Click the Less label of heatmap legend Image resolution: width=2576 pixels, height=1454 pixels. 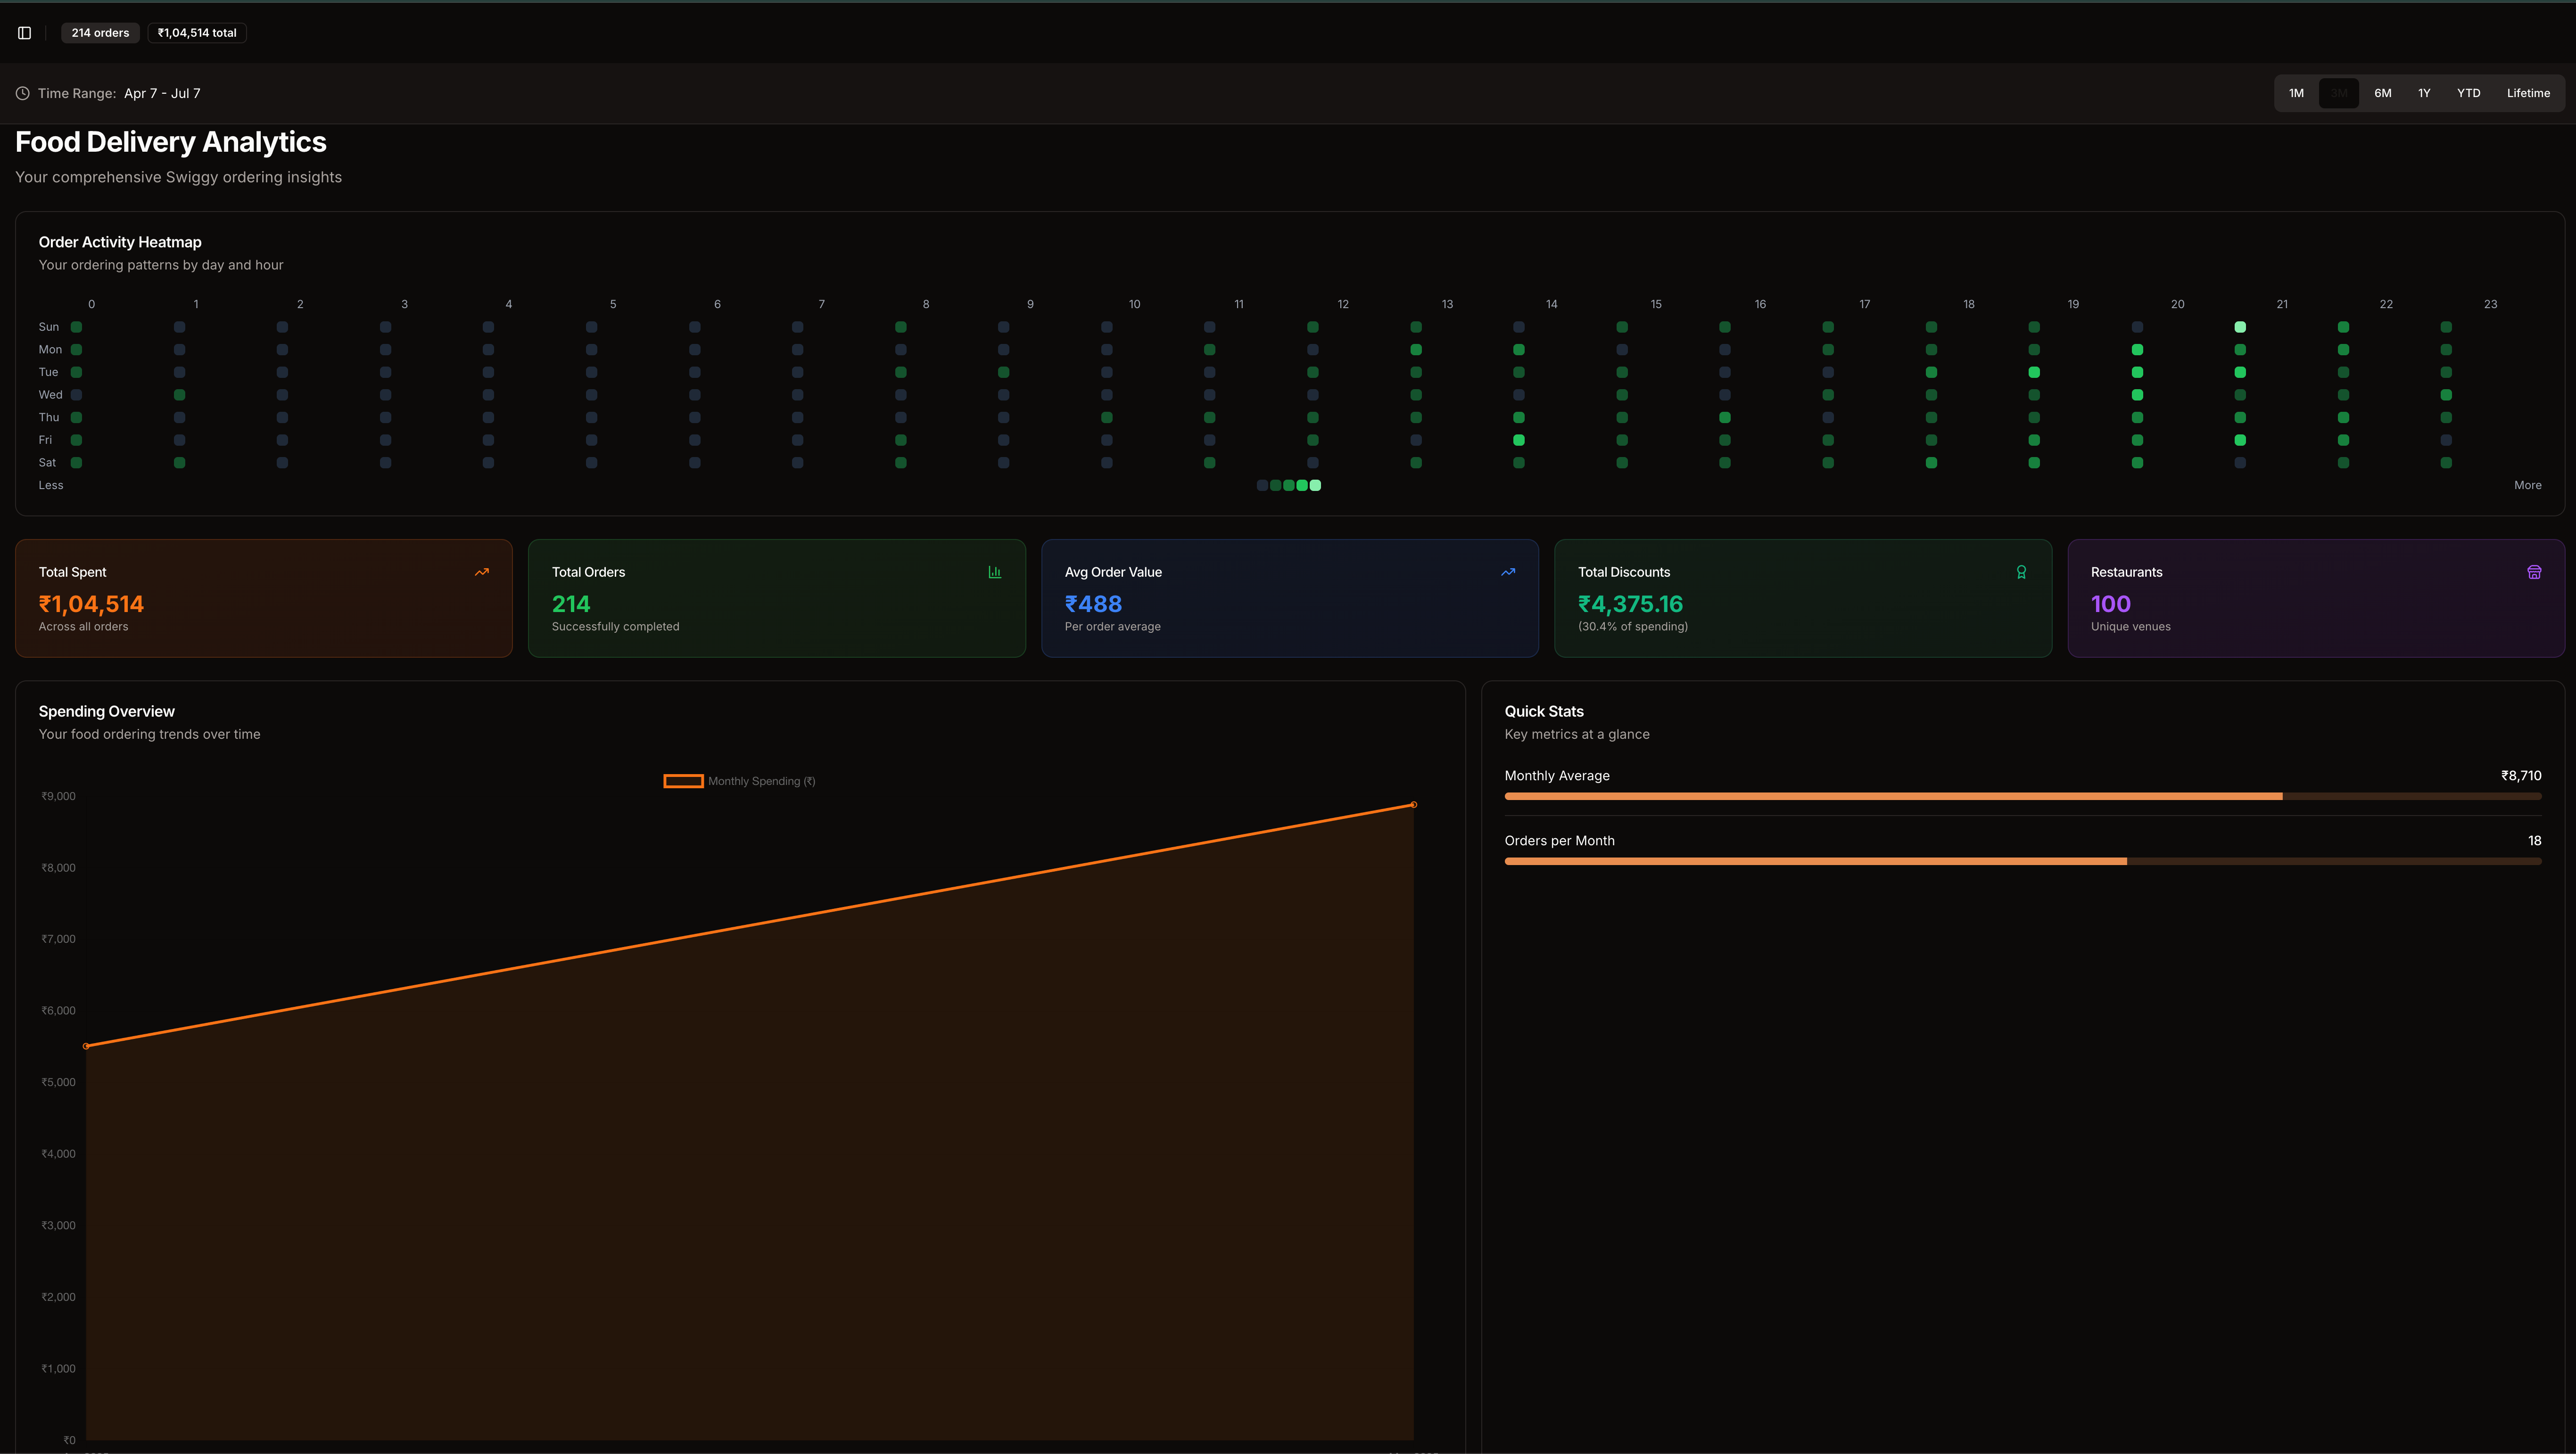(x=51, y=486)
